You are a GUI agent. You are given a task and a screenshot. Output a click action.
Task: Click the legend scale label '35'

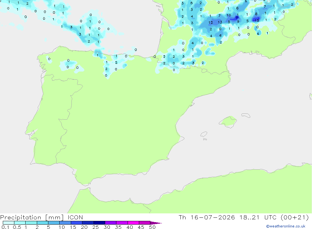pos(118,227)
